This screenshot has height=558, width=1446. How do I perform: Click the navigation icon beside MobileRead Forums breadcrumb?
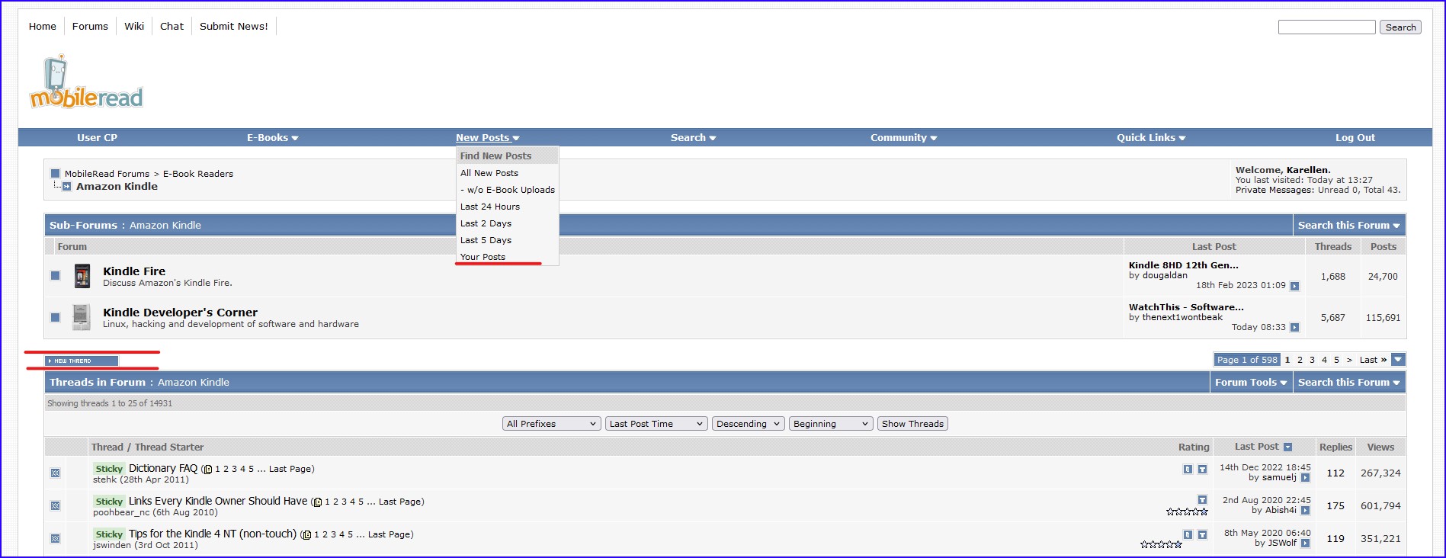[x=55, y=174]
